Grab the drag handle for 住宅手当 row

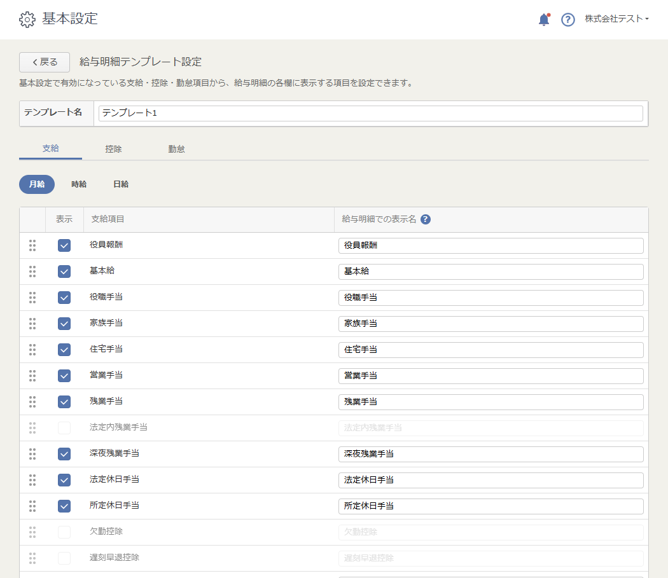[x=32, y=350]
